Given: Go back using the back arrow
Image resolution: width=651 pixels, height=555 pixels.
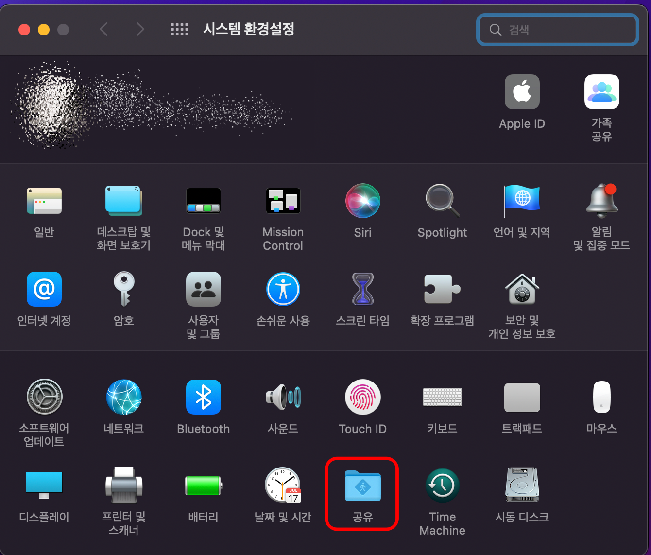Looking at the screenshot, I should click(x=103, y=30).
